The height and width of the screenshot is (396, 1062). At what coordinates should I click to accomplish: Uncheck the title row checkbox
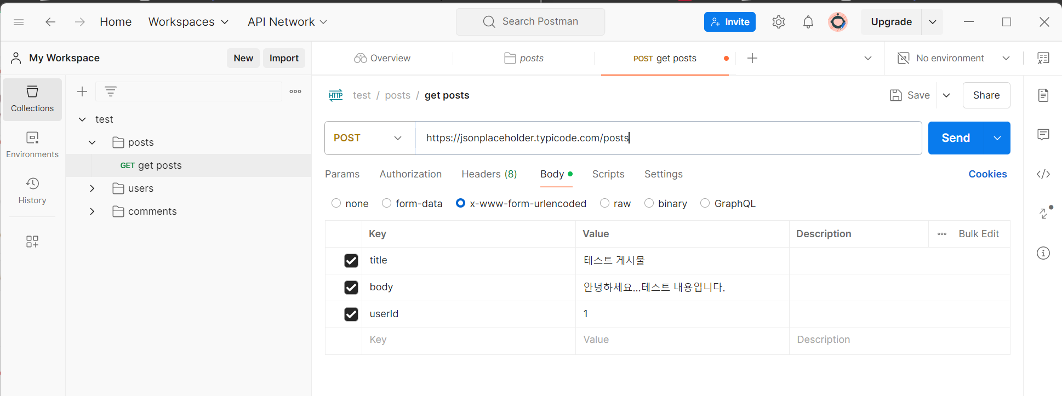tap(351, 261)
